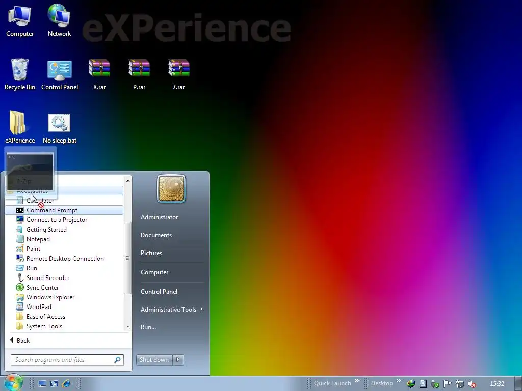
Task: Click the show desktop strip beside the clock
Action: click(x=518, y=384)
